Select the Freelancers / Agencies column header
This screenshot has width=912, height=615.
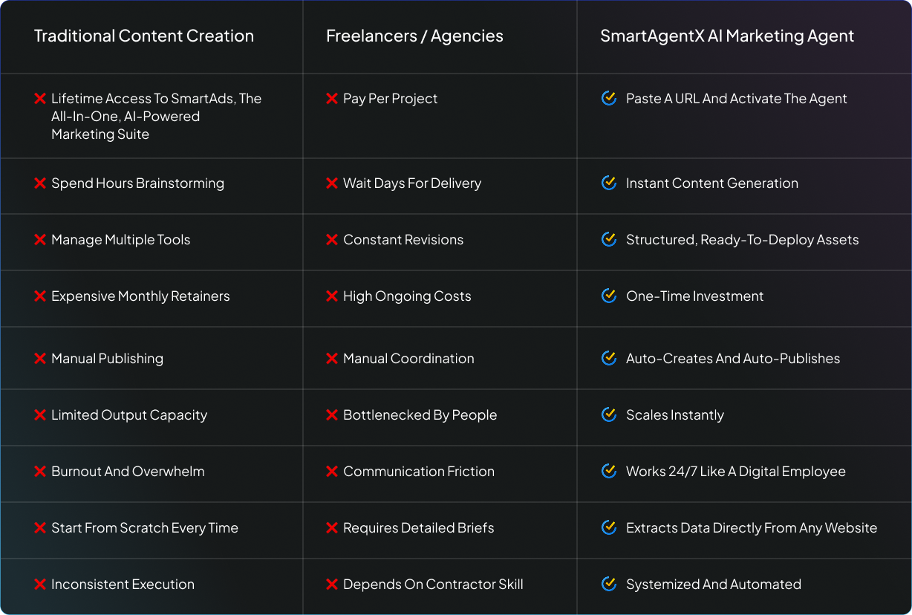pyautogui.click(x=414, y=36)
